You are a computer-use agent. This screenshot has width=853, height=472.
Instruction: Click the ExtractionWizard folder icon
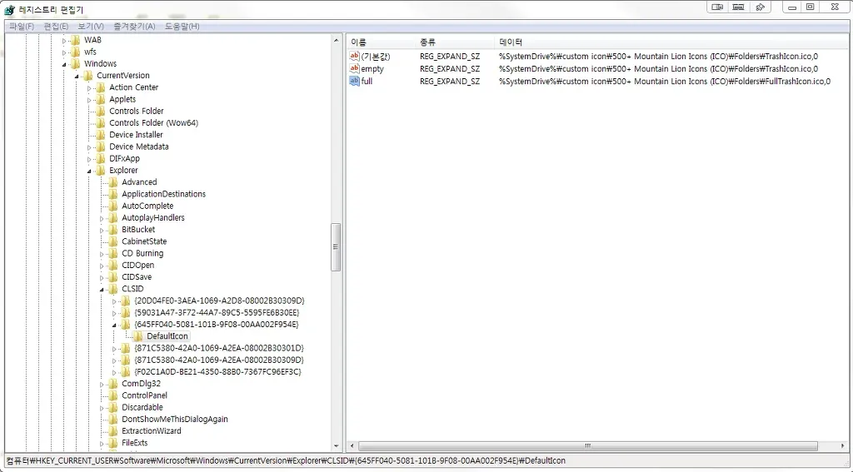pos(112,430)
